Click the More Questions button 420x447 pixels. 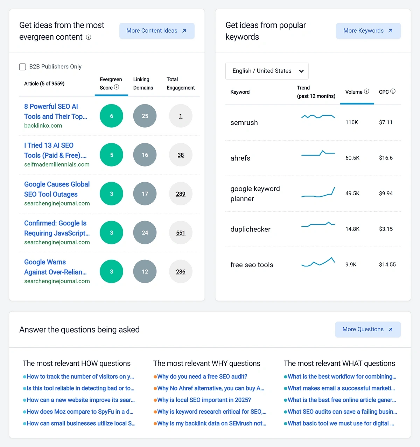click(x=368, y=330)
